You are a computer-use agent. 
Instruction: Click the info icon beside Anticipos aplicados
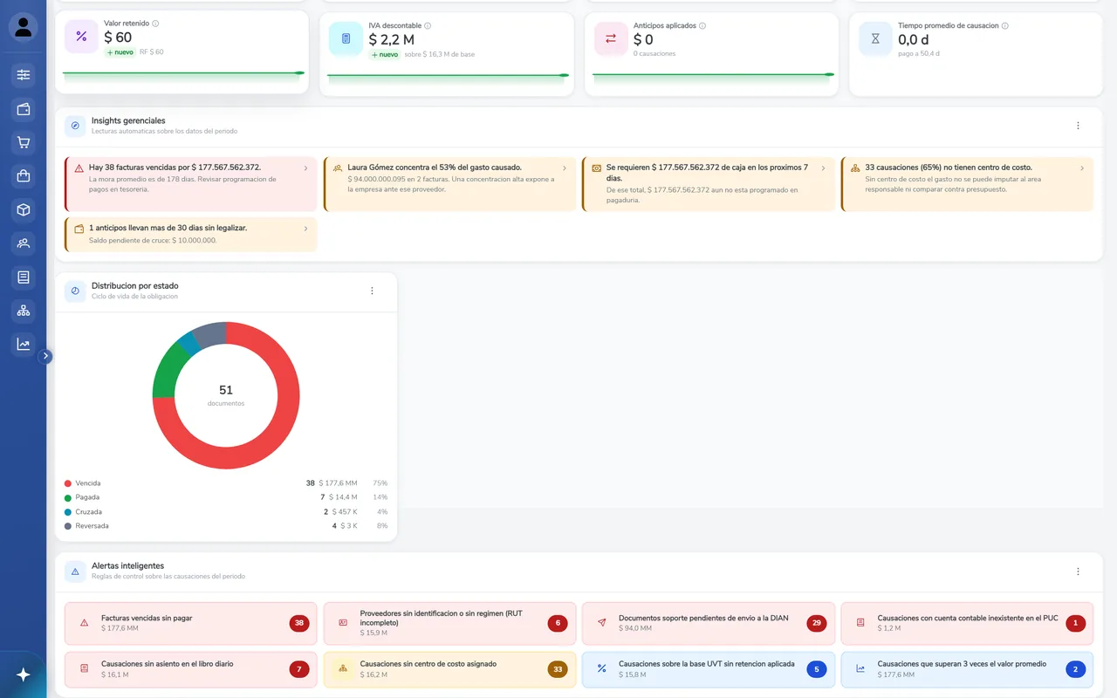[702, 26]
